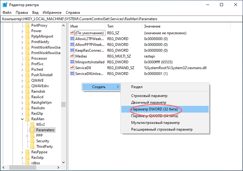Click the RasMan folder icon
Image resolution: width=243 pixels, height=171 pixels.
click(x=27, y=119)
